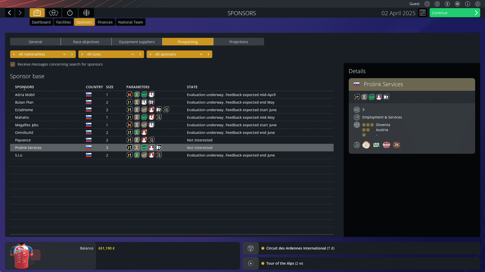Click Liege race logo in Details panel
Screen dimensions: 485x272
coord(376,145)
